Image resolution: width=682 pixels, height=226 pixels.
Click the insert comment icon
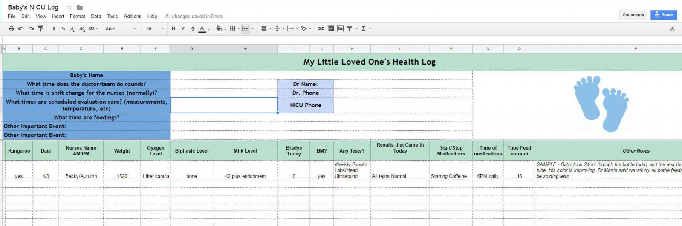point(331,29)
